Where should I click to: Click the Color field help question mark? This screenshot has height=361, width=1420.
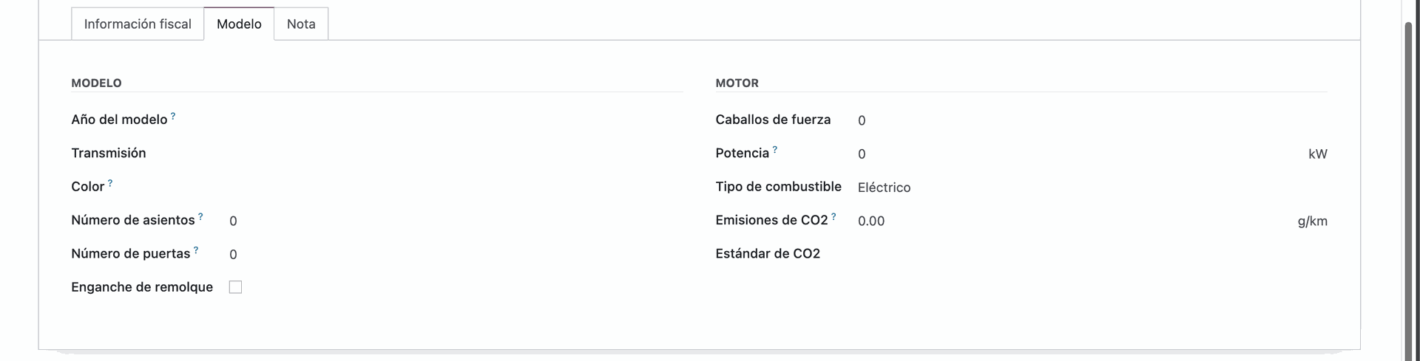[110, 183]
